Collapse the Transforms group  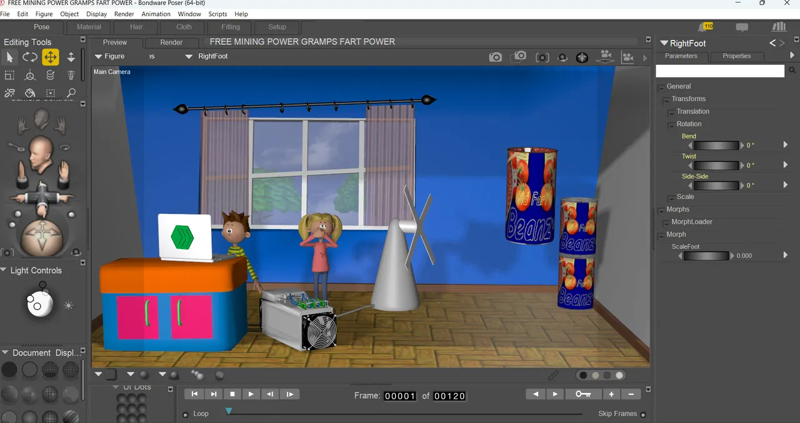(667, 99)
